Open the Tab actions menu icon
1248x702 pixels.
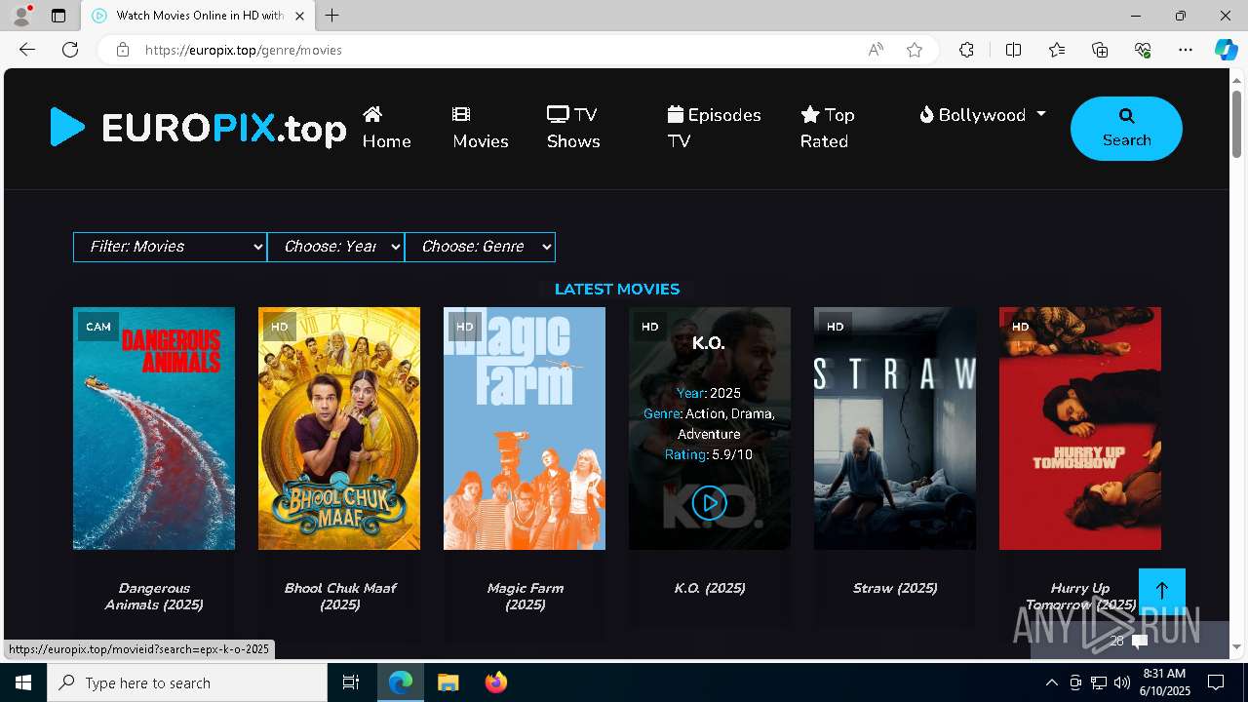point(58,16)
